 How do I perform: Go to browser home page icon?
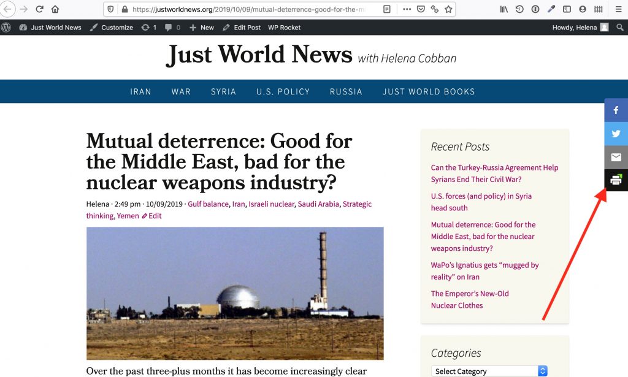click(x=55, y=9)
